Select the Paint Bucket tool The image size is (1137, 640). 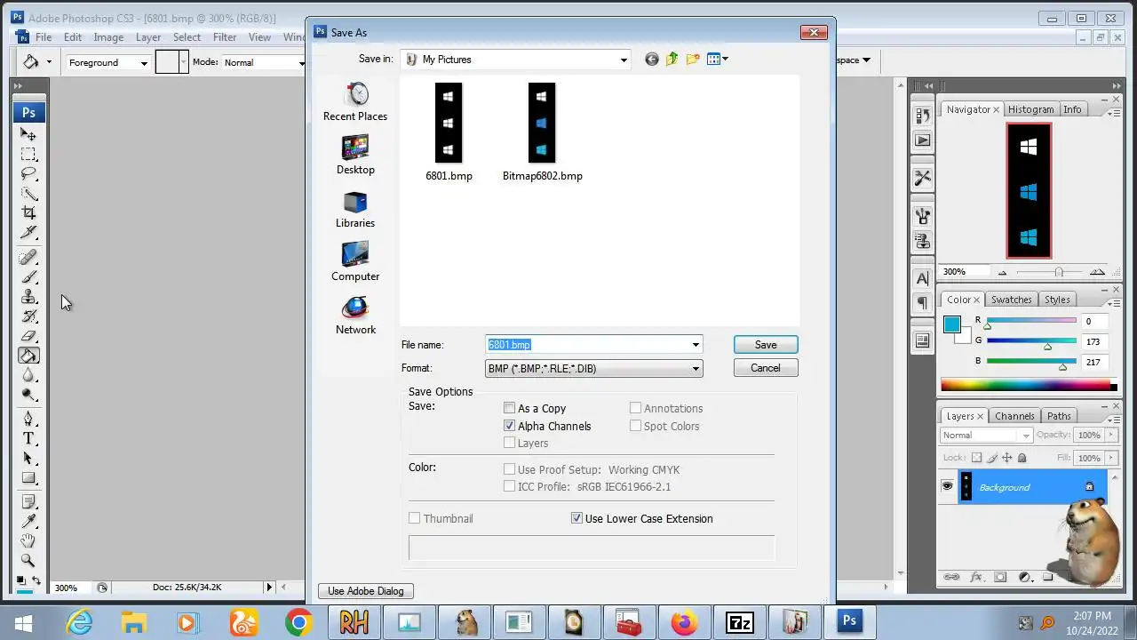[28, 355]
